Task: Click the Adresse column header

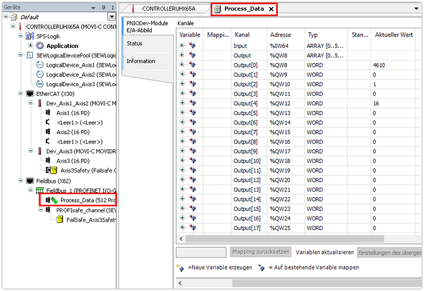Action: (280, 35)
